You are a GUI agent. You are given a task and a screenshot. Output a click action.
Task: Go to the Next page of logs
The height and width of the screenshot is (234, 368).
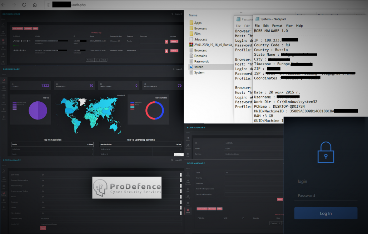point(104,60)
